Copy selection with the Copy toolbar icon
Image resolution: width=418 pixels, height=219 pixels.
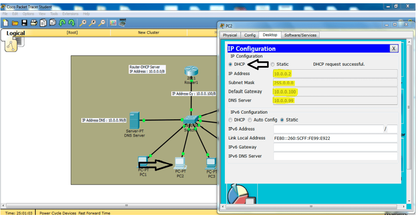point(43,23)
